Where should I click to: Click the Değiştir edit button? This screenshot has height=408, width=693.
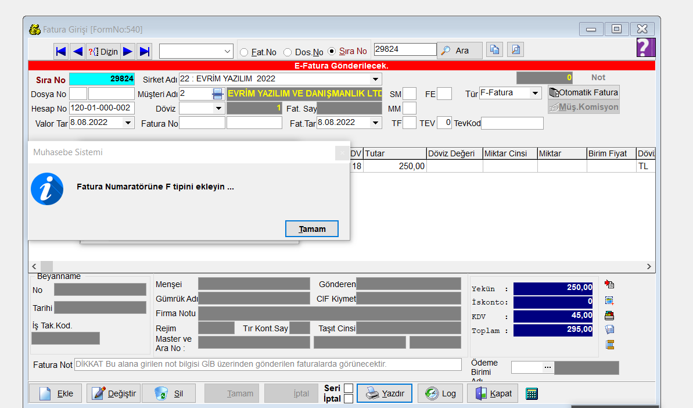coord(114,393)
